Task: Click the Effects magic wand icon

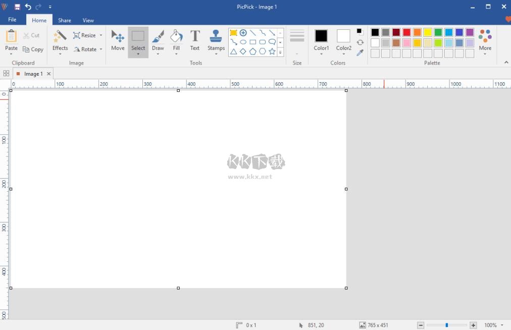Action: 60,36
